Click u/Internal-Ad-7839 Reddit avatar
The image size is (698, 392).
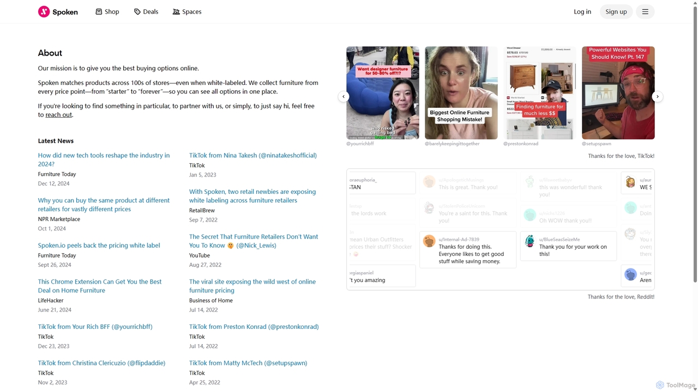[x=429, y=241]
